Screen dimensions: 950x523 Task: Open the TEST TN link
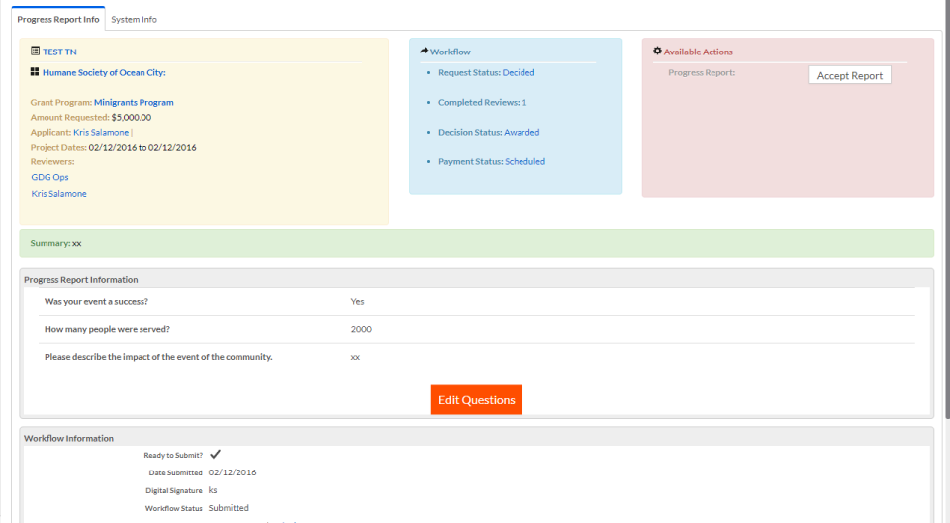[59, 52]
